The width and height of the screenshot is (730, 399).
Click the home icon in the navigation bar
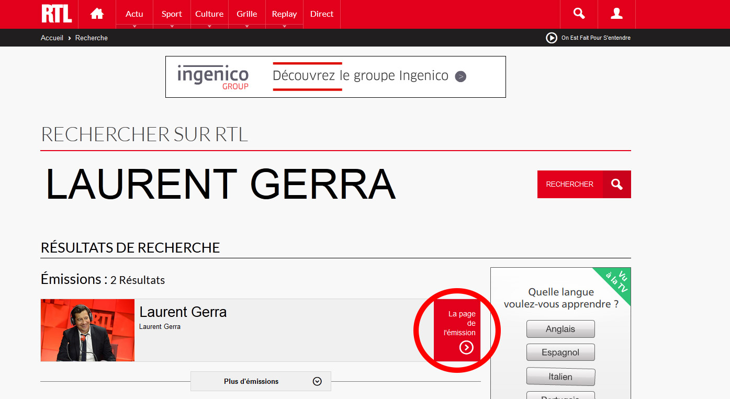(96, 14)
